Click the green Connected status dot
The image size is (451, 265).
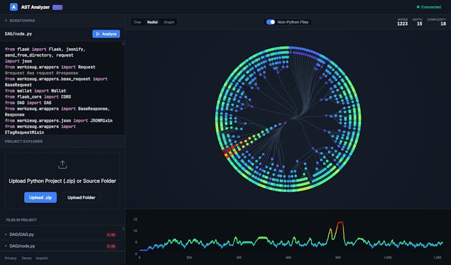(419, 7)
